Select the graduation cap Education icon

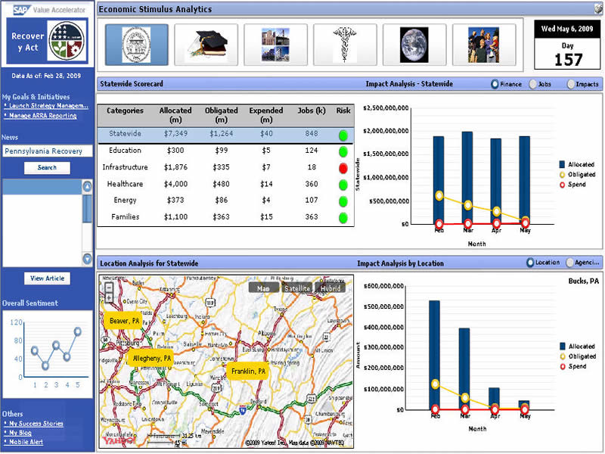206,45
